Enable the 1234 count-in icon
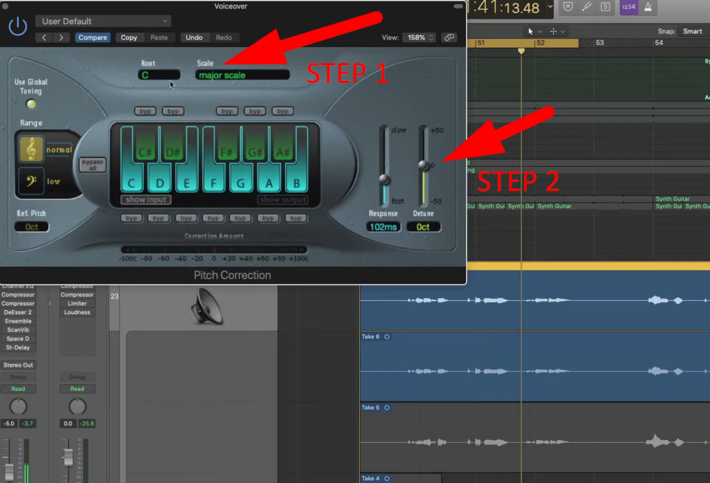The height and width of the screenshot is (483, 710). pos(628,7)
